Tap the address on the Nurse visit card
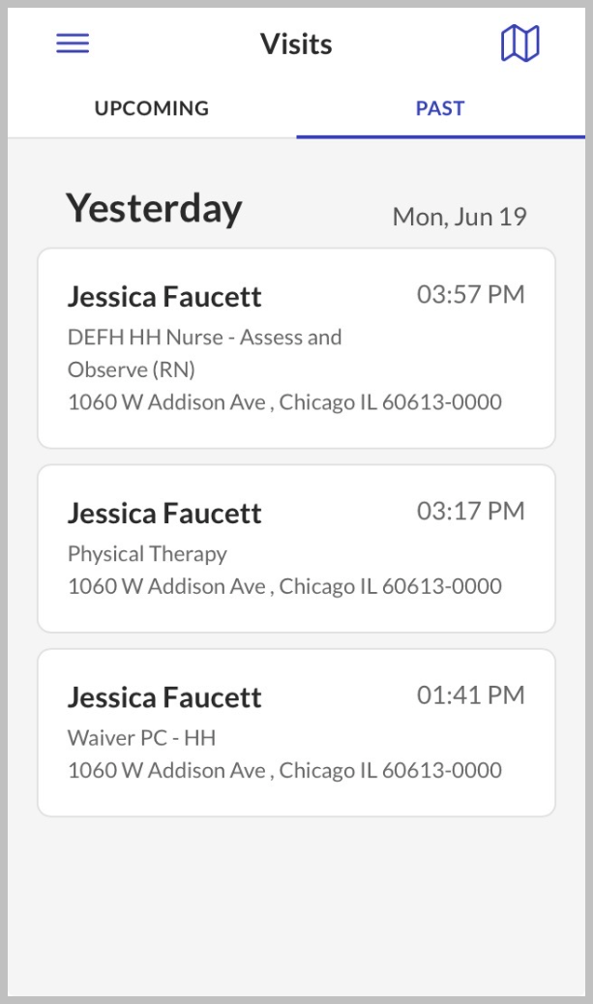Screen dimensions: 593x1004 284,401
